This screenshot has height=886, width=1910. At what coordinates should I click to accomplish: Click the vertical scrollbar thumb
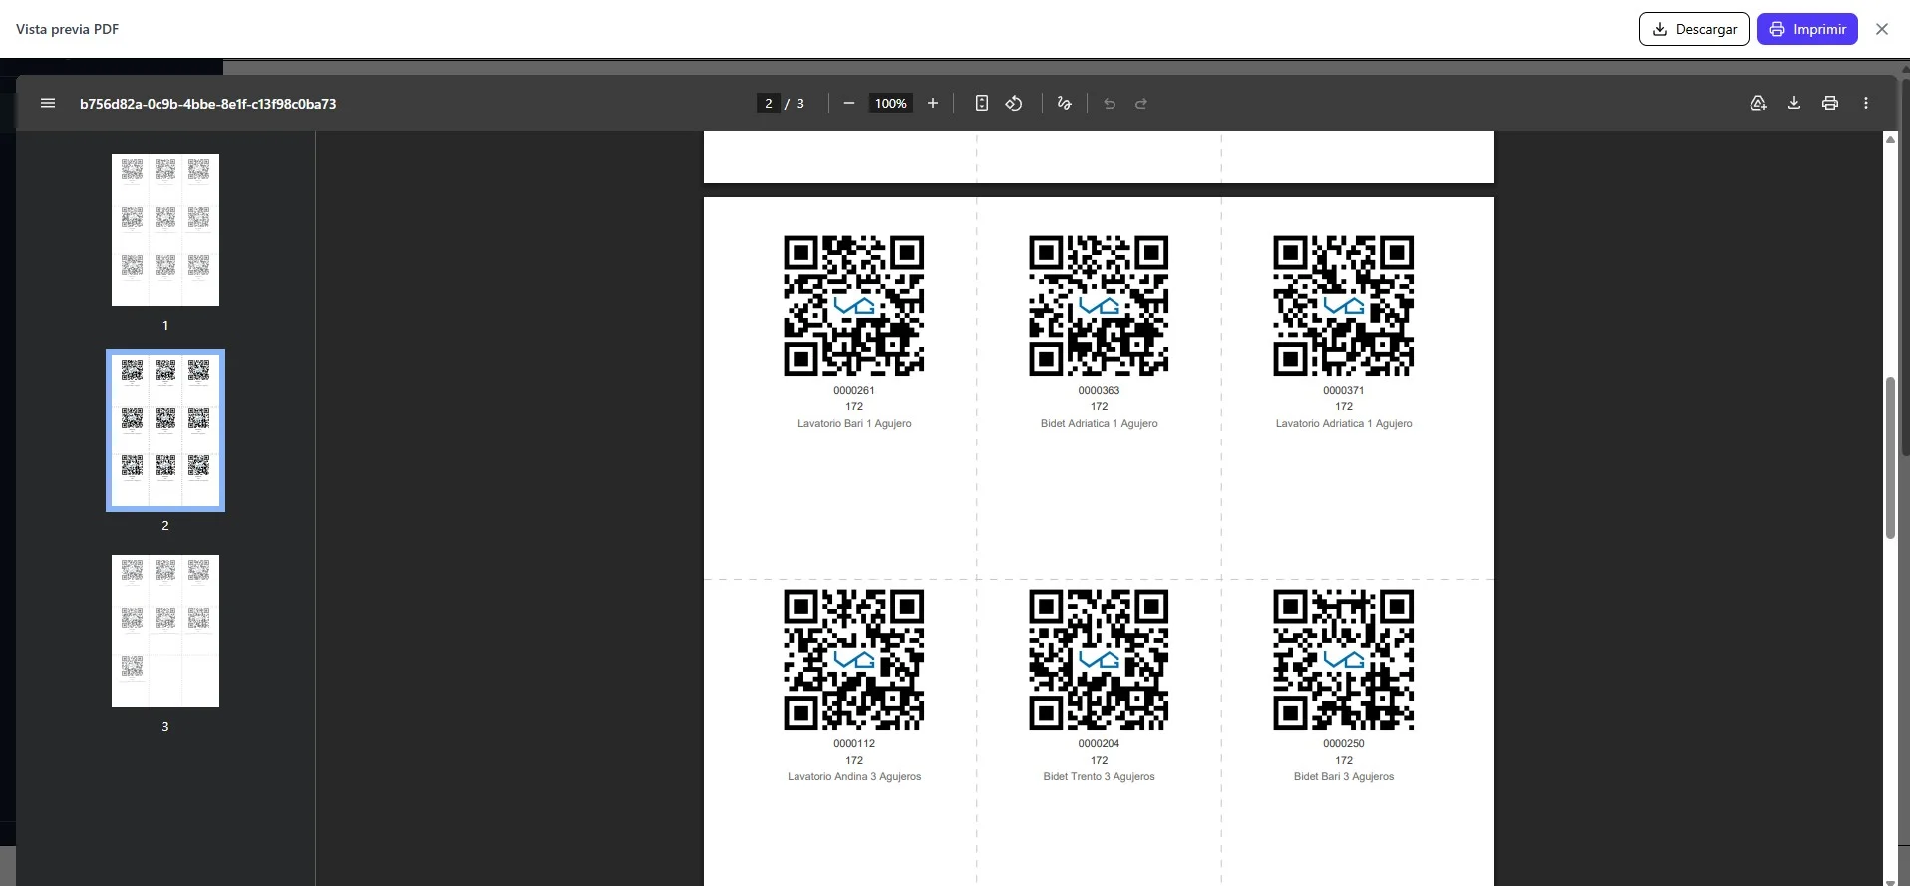(1890, 458)
